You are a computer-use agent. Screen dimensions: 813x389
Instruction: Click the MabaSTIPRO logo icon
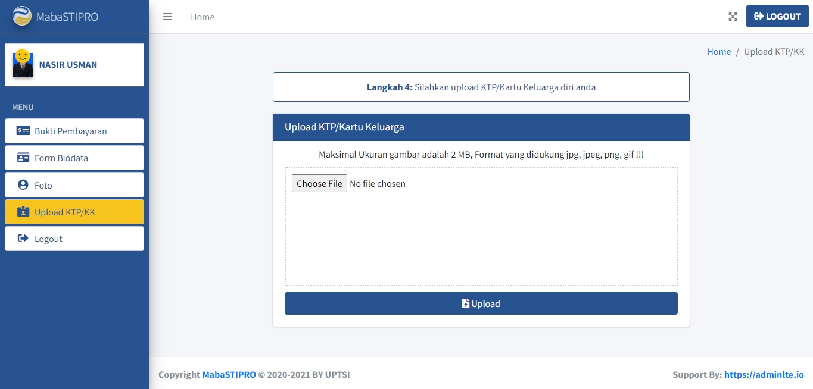pos(22,16)
